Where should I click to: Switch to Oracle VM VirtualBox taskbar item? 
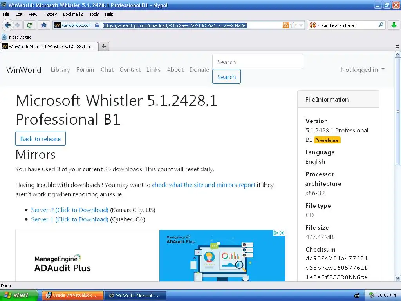tap(73, 296)
